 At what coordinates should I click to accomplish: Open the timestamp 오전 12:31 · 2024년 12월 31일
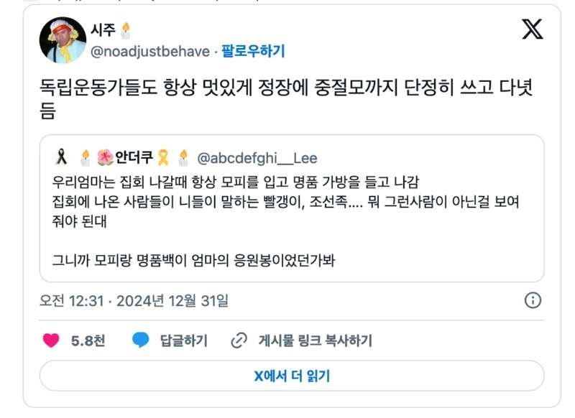134,299
